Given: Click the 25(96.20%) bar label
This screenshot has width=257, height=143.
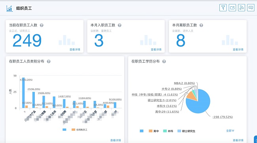Looking at the screenshot, I should click(x=34, y=89).
